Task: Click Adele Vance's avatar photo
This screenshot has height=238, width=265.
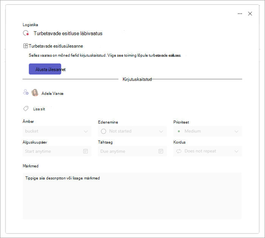Action: [x=35, y=93]
